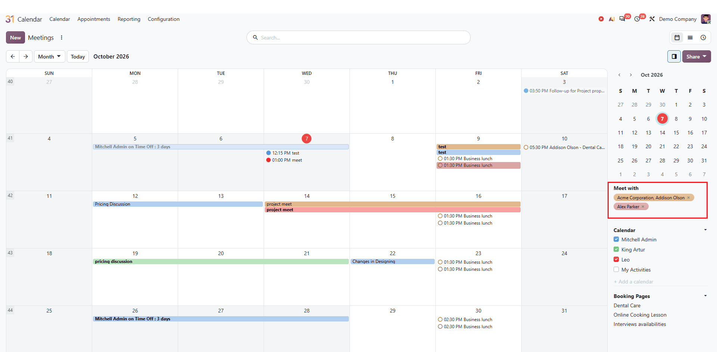Open the Configuration menu
The image size is (717, 352).
pos(164,19)
